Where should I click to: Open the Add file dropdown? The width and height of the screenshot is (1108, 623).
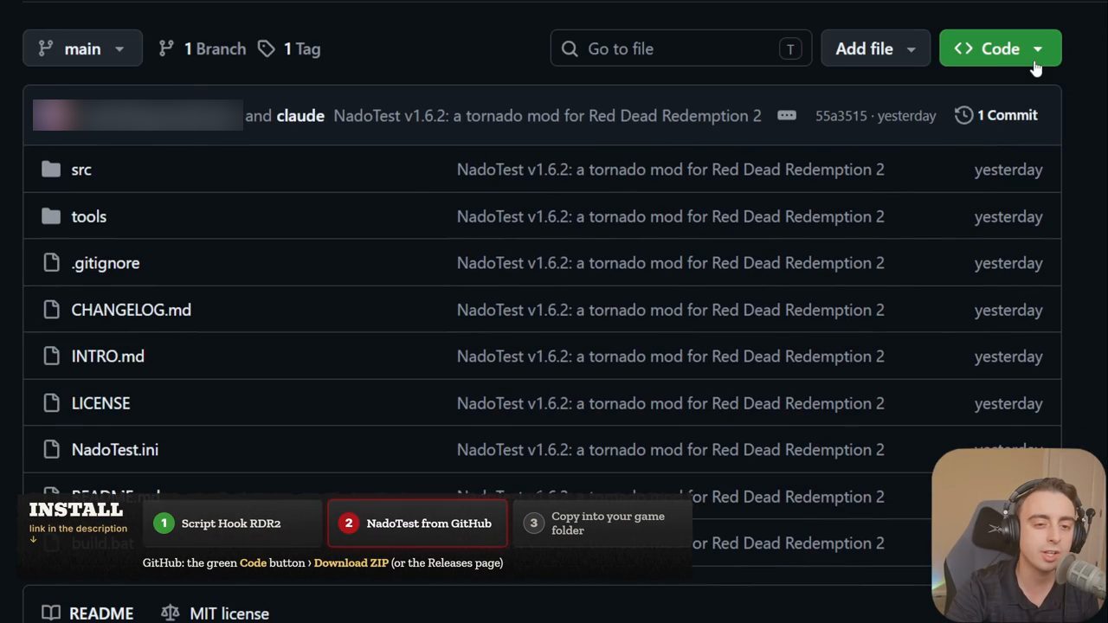875,48
